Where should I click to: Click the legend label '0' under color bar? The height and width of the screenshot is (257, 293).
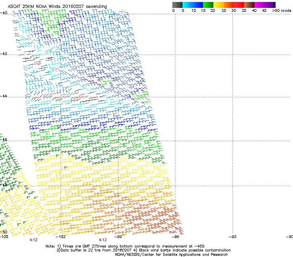click(x=173, y=10)
